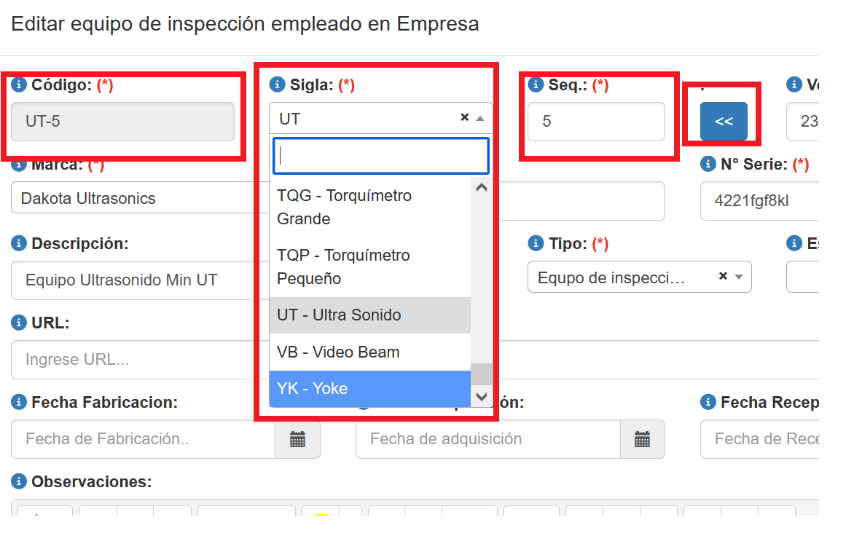This screenshot has height=560, width=854.
Task: Click the info icon next to Tipo
Action: click(x=536, y=244)
